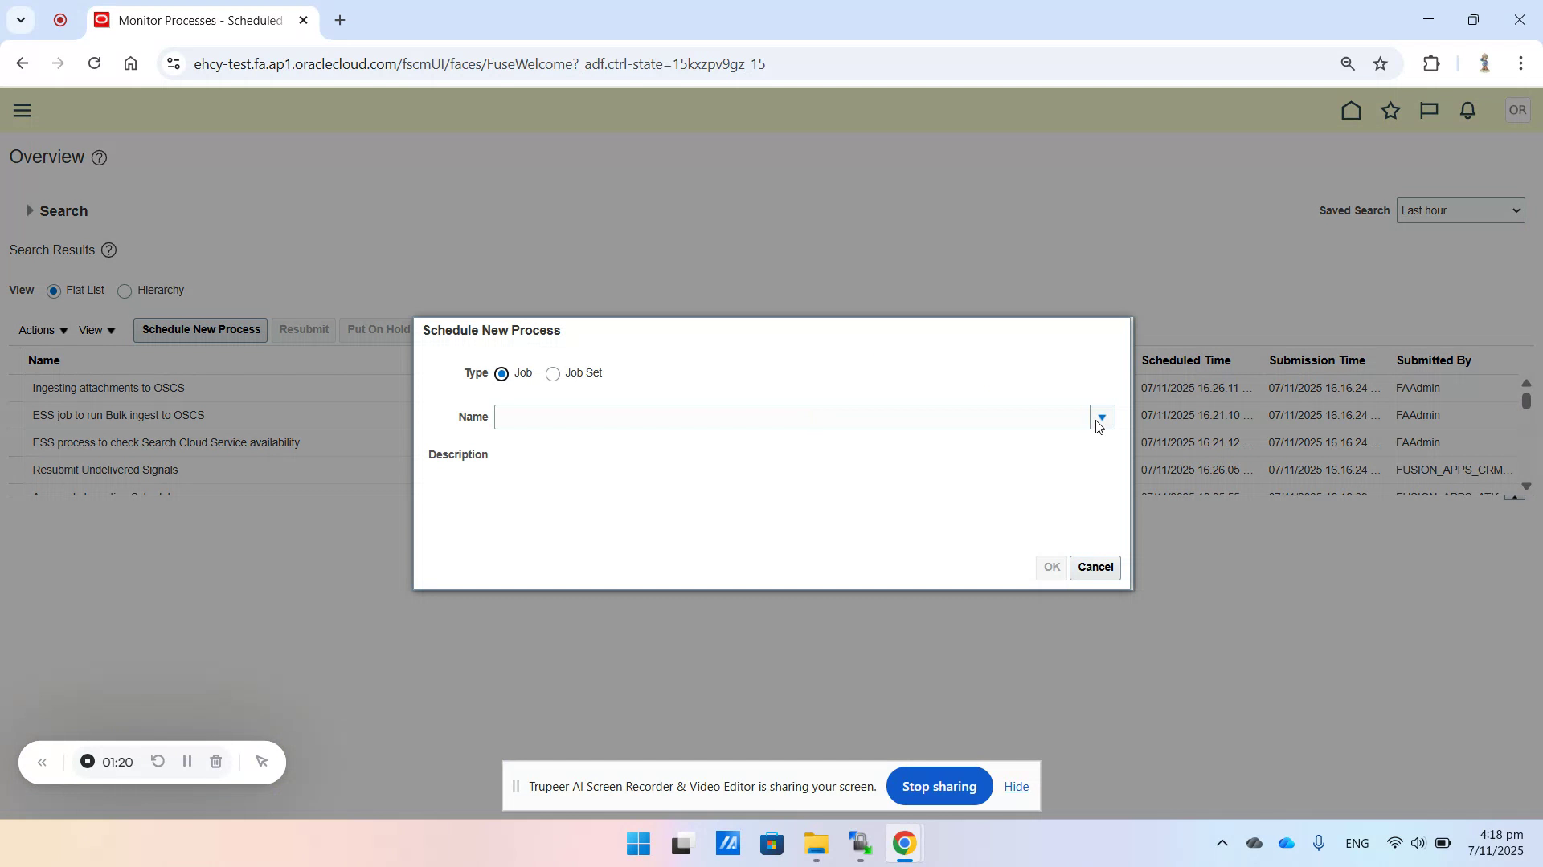This screenshot has width=1543, height=867.
Task: Click the Stop sharing button
Action: 939,786
